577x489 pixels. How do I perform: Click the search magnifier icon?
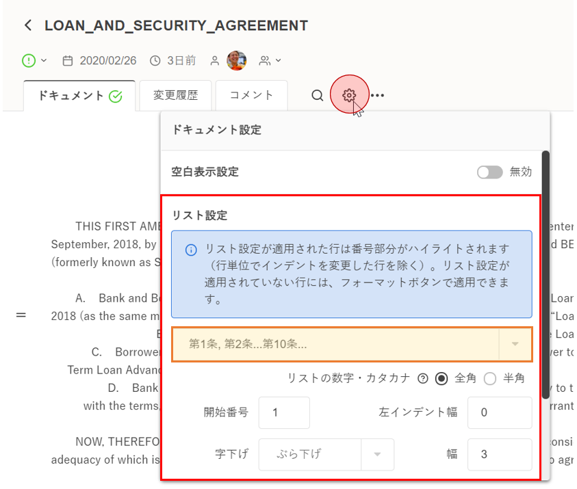pos(317,96)
